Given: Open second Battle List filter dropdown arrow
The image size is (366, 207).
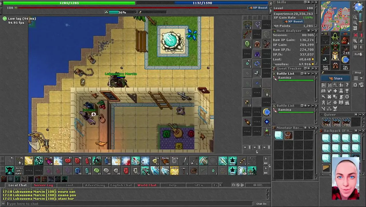Looking at the screenshot, I should coord(309,106).
